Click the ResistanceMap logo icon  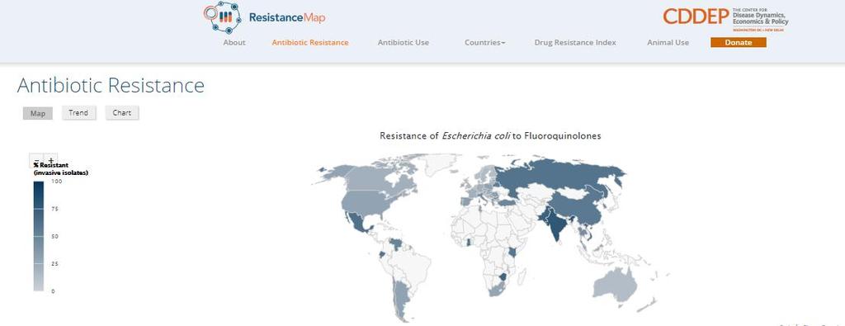click(x=223, y=17)
